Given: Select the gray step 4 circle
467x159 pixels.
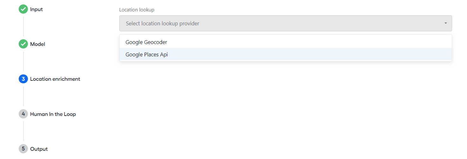Looking at the screenshot, I should pyautogui.click(x=23, y=114).
